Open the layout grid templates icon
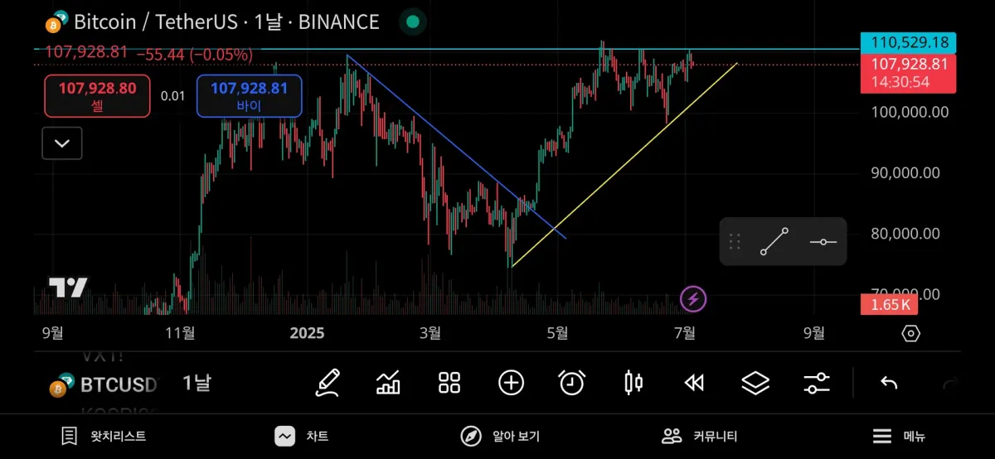The height and width of the screenshot is (459, 995). (449, 383)
